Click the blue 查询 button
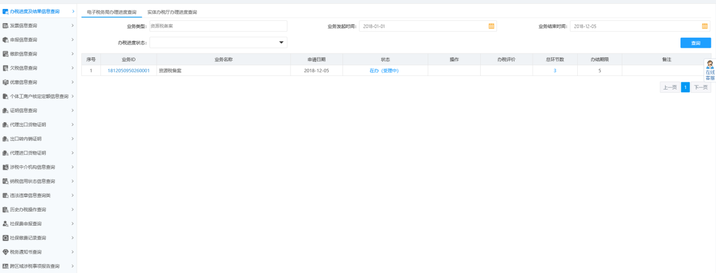This screenshot has width=716, height=273. tap(695, 43)
